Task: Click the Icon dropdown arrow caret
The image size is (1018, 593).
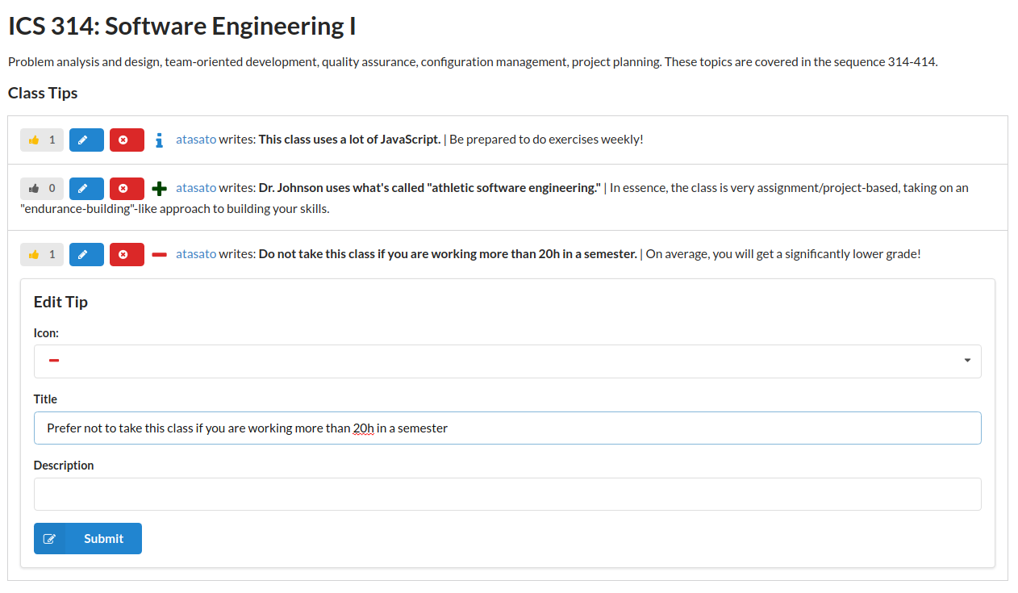Action: (967, 361)
